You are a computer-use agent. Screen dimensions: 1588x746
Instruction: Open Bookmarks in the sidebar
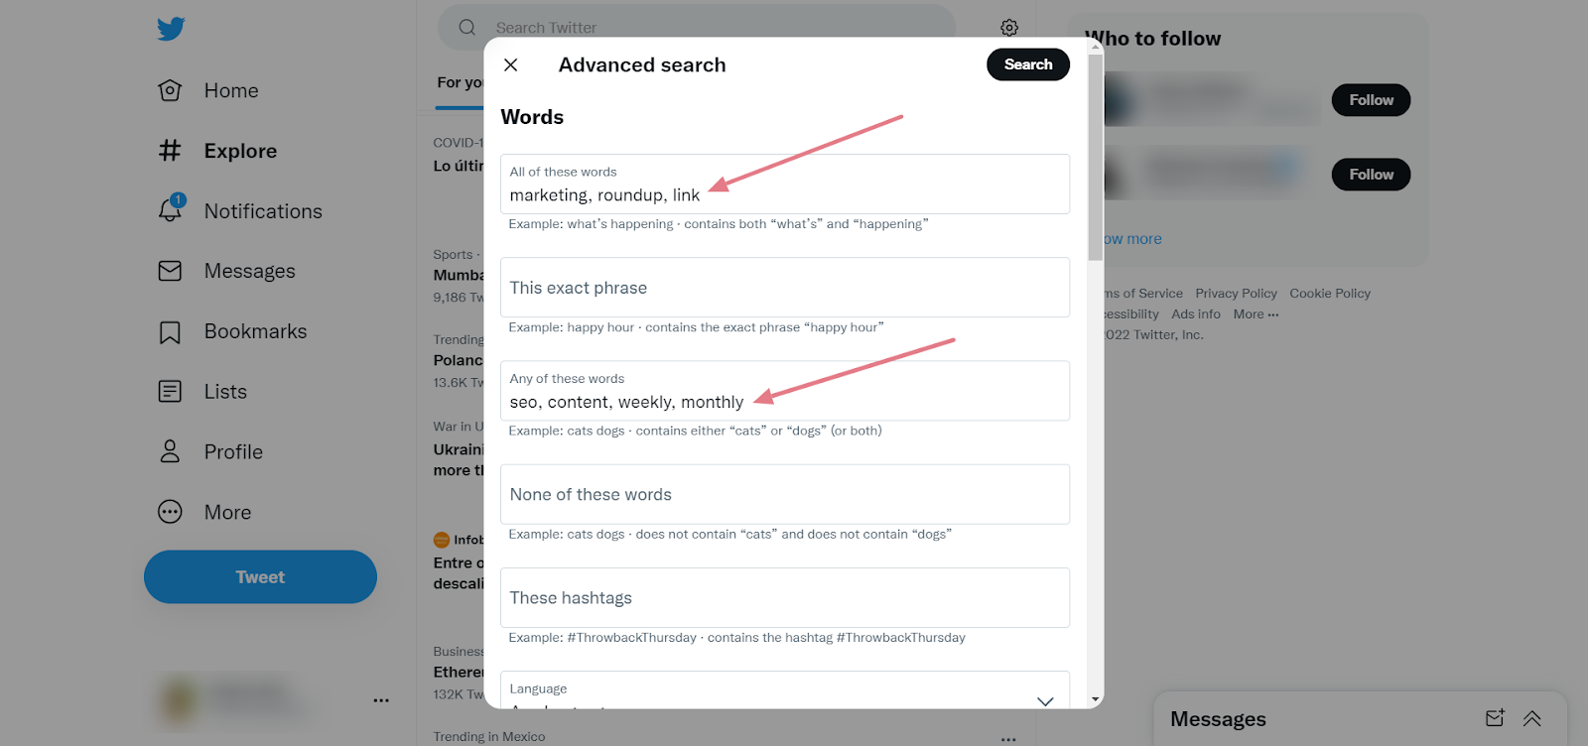tap(233, 331)
